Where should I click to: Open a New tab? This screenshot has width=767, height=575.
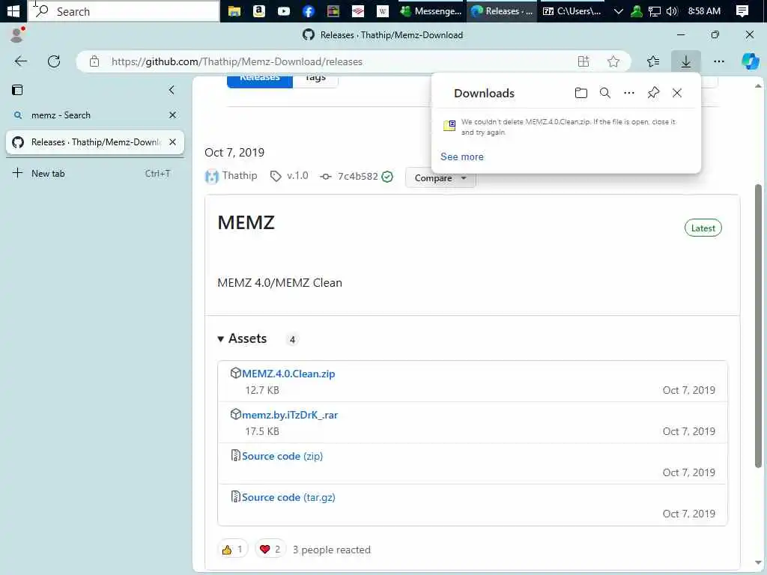(94, 173)
